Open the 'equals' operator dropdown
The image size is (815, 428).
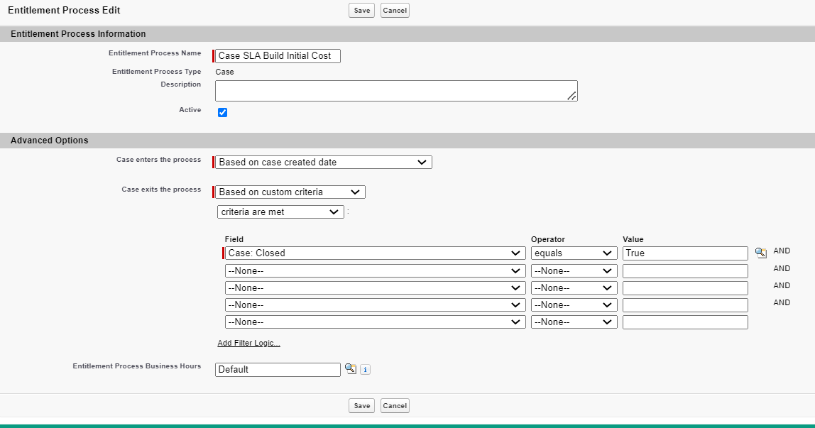[x=573, y=253]
